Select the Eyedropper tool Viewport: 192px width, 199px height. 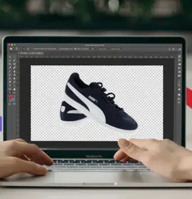coord(10,67)
